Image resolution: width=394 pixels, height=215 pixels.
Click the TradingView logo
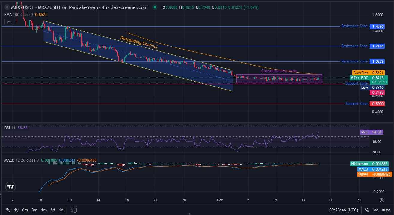(x=10, y=187)
